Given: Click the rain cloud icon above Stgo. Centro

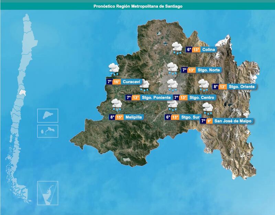Looking at the screenshot, I should pos(173,85).
